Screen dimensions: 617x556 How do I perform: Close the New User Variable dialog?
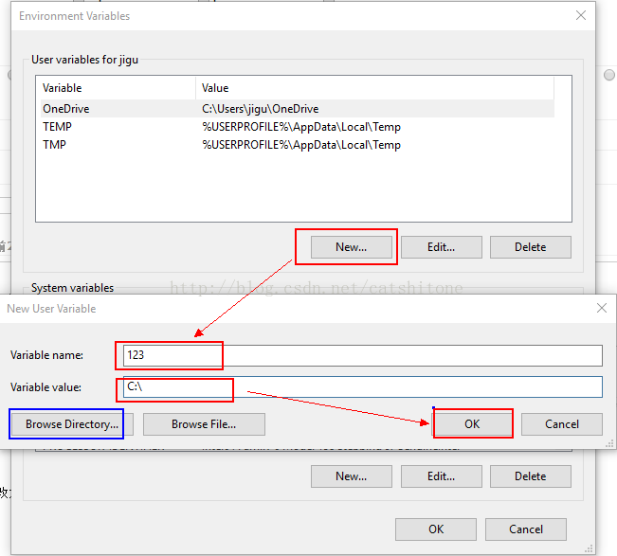click(x=601, y=308)
